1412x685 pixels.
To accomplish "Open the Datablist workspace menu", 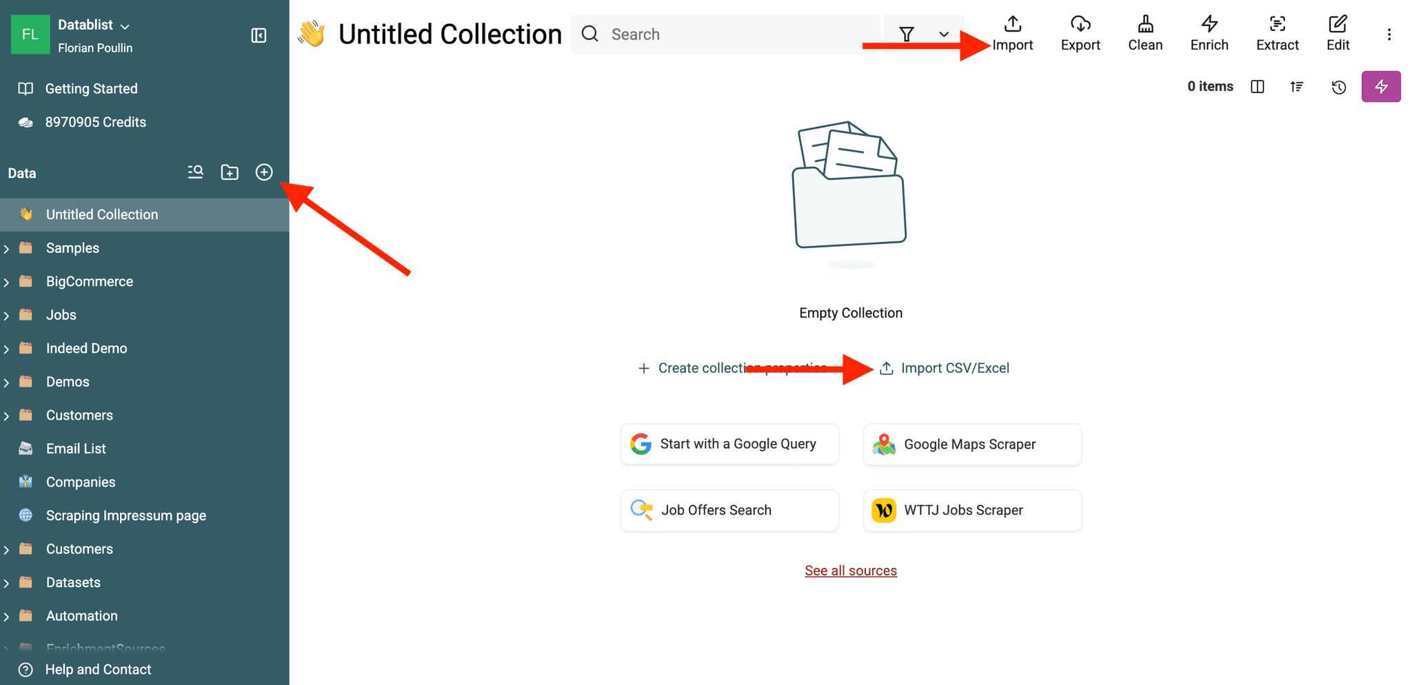I will tap(93, 24).
